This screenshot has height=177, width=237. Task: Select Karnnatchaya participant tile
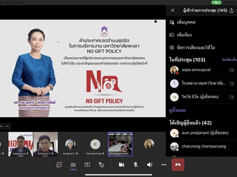pos(95,144)
